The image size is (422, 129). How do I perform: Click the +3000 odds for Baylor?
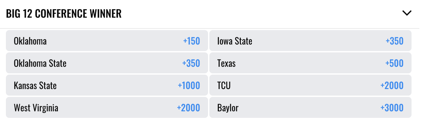pos(392,108)
